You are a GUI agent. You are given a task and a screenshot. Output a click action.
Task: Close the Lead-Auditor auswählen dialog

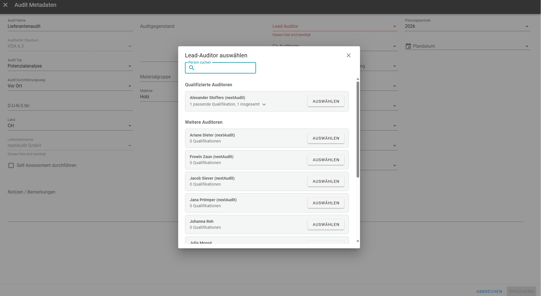(x=348, y=55)
